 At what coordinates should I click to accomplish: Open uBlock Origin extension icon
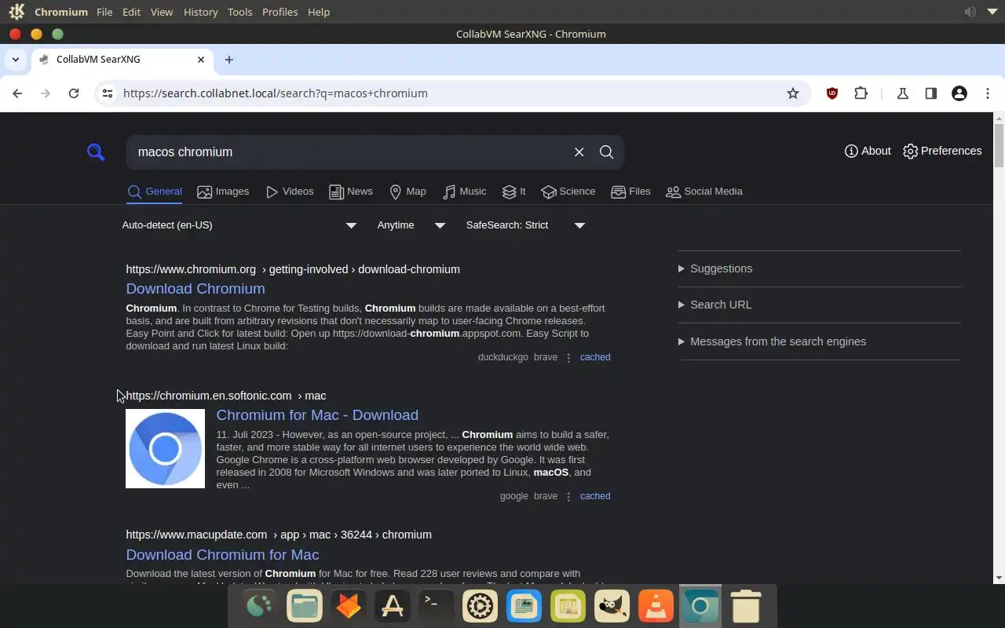832,93
